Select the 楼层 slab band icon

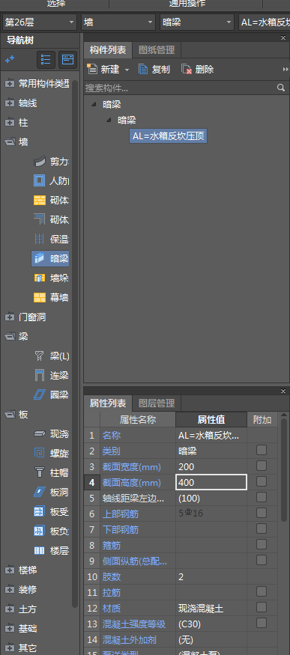pos(39,550)
